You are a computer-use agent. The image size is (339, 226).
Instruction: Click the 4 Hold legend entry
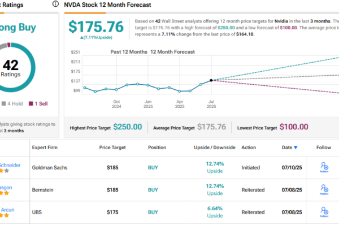12,104
